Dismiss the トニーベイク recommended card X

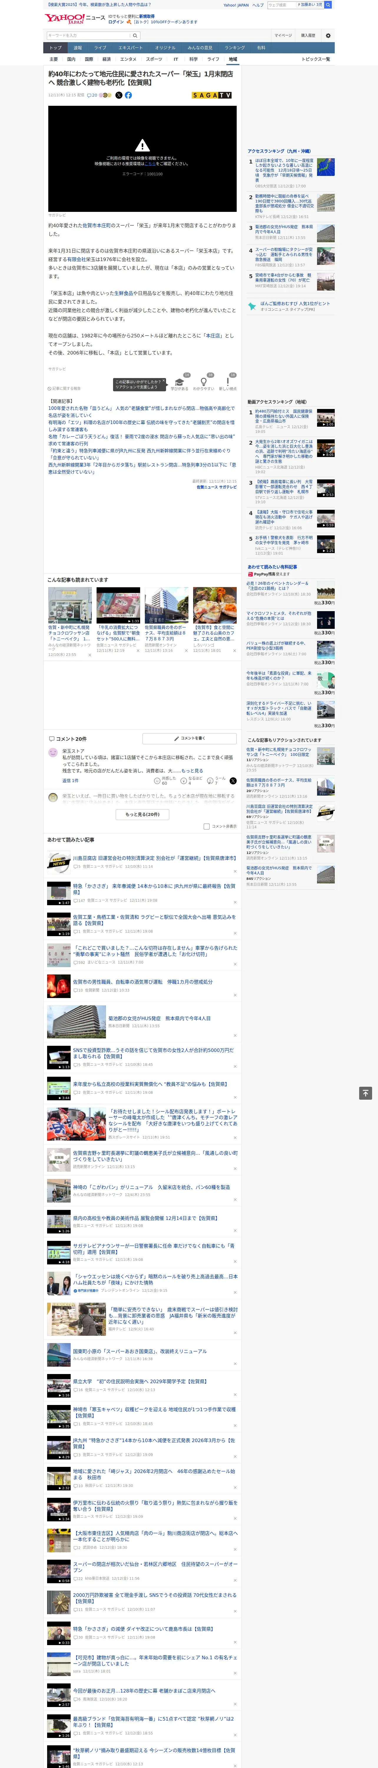[89, 655]
